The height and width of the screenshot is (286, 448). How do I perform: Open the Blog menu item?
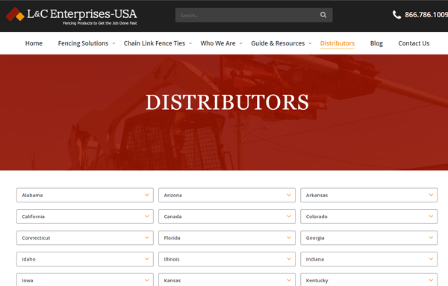(376, 43)
